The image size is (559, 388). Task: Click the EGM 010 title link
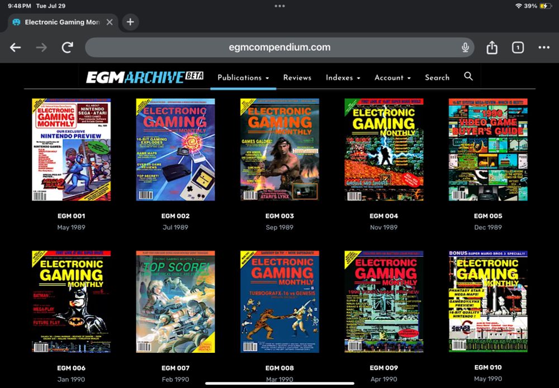pyautogui.click(x=488, y=367)
